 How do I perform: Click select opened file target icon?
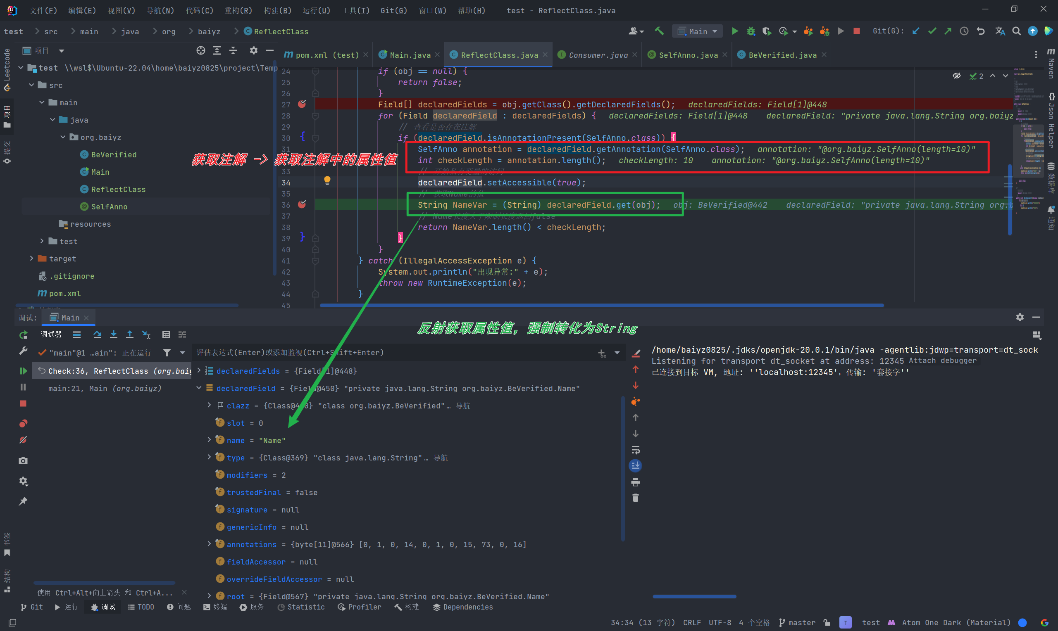pos(201,51)
